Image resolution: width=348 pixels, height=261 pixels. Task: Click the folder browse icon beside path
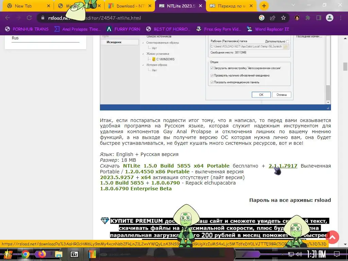click(x=286, y=47)
